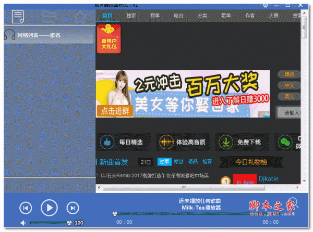Screen dimensions: 313x232
Task: Select the 英文 category button
Action: point(289,97)
